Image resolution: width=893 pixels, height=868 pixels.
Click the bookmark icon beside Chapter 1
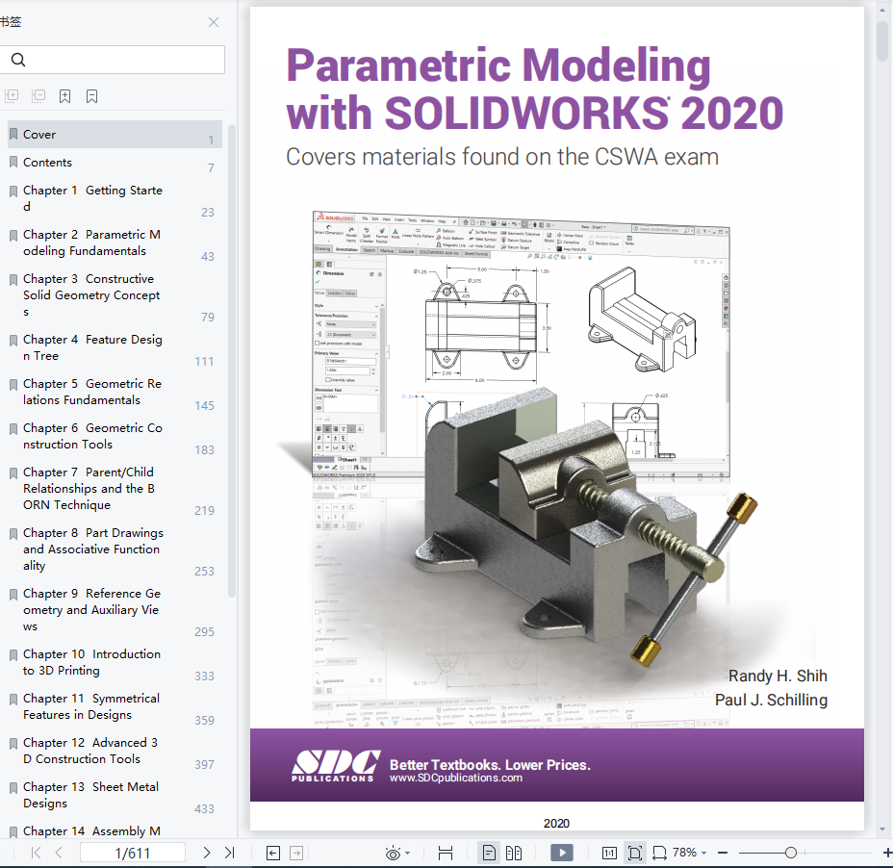13,191
